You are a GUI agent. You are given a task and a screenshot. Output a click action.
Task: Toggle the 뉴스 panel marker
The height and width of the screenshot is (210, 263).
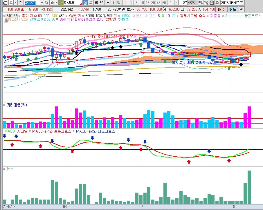tap(4, 169)
